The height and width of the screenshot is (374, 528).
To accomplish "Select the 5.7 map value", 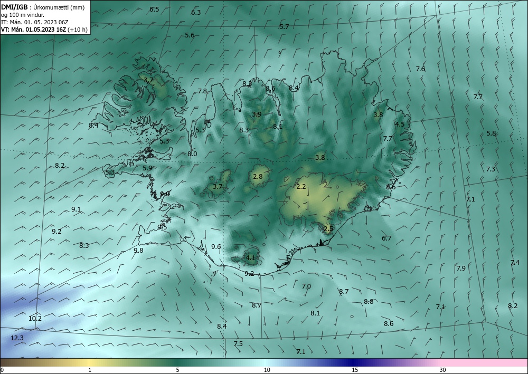I will tap(284, 27).
